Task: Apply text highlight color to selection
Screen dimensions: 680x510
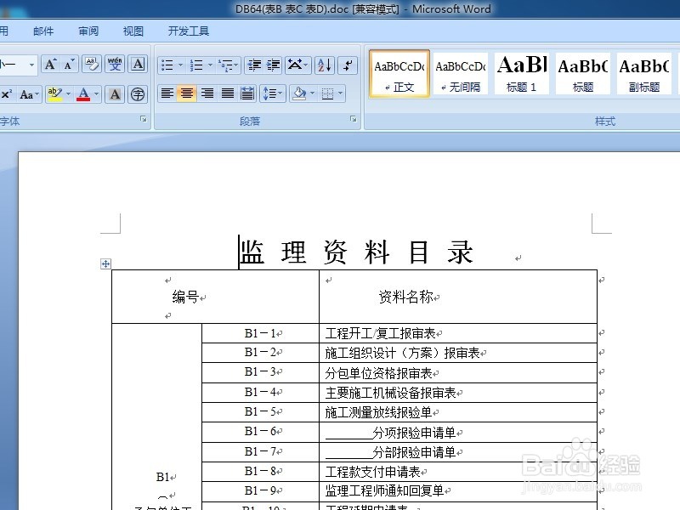Action: click(54, 94)
